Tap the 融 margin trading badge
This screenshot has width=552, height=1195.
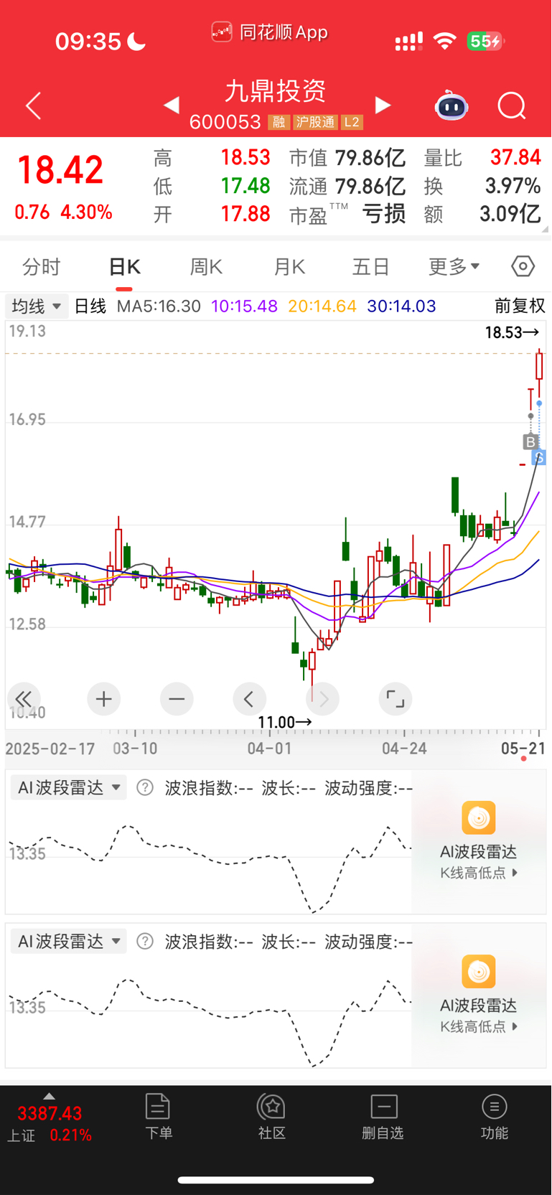point(279,123)
